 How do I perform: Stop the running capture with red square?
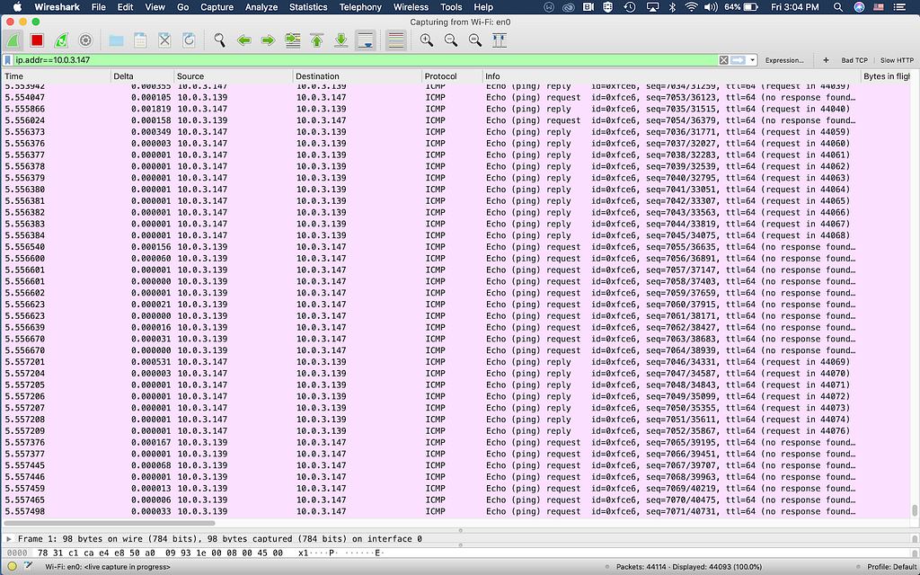(x=37, y=40)
